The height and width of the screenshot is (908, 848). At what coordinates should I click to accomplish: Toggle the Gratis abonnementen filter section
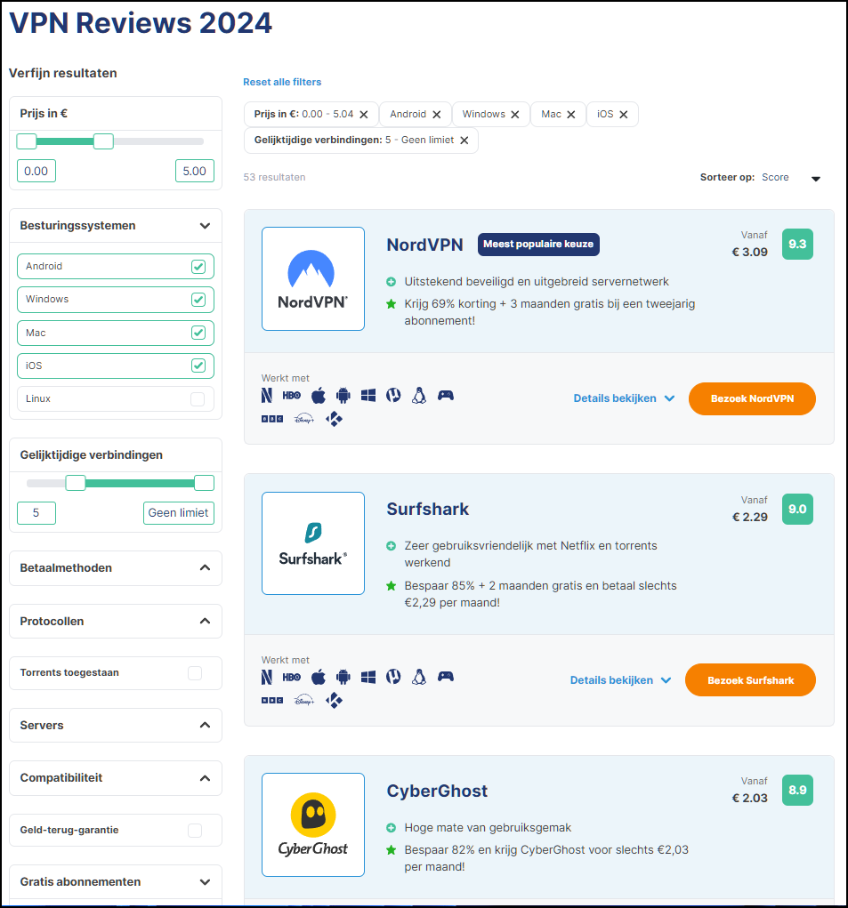coord(205,882)
